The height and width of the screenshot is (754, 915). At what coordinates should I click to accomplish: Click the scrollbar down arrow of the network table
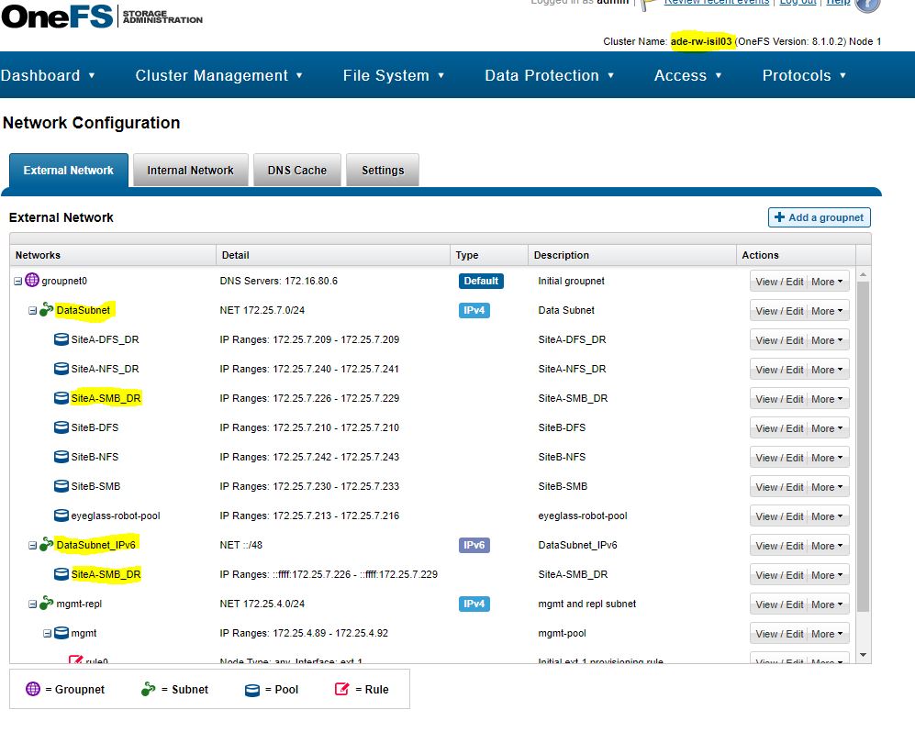pos(863,656)
